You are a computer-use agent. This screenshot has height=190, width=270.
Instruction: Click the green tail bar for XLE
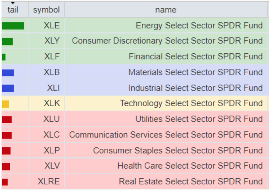tap(13, 26)
